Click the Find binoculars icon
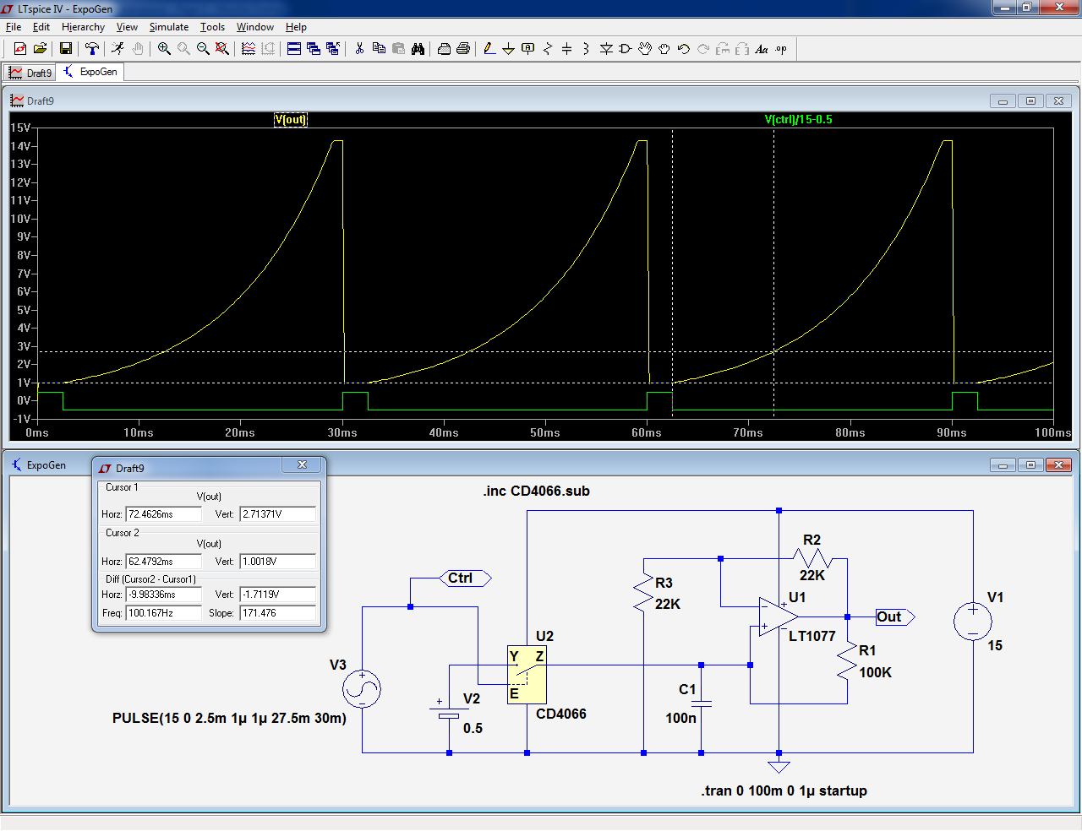This screenshot has width=1082, height=831. tap(418, 49)
